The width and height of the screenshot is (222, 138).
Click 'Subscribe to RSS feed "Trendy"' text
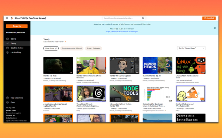(x=54, y=41)
